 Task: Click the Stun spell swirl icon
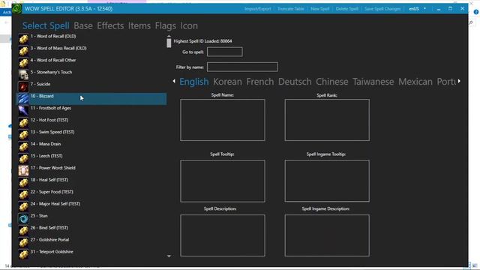(x=23, y=218)
